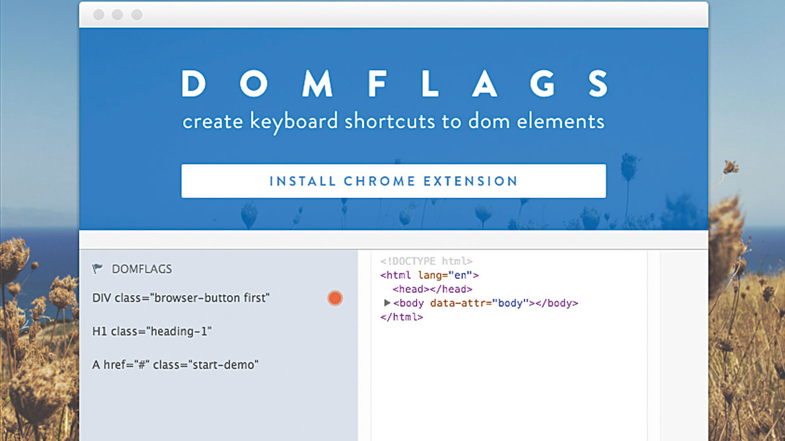Select the start-demo anchor flag entry
The height and width of the screenshot is (441, 785).
pos(176,364)
